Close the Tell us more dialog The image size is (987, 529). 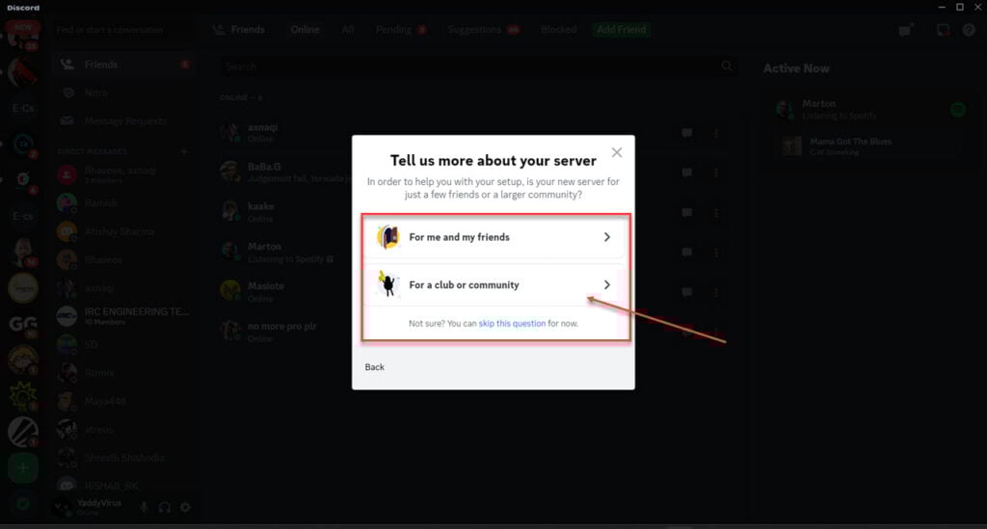coord(617,152)
